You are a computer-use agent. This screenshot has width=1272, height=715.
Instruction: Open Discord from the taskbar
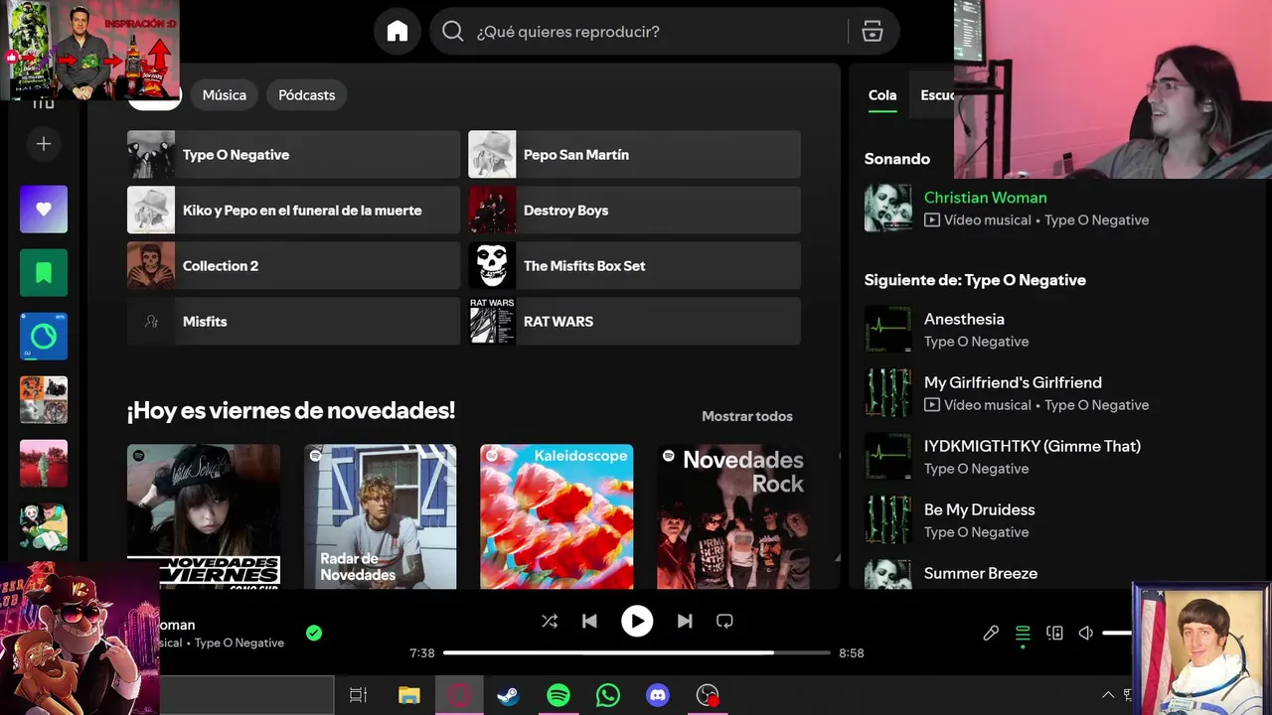[658, 695]
